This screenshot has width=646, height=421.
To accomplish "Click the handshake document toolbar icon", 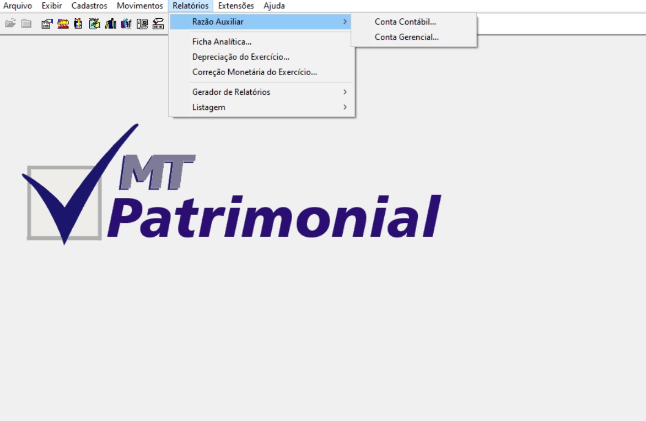I will point(47,24).
